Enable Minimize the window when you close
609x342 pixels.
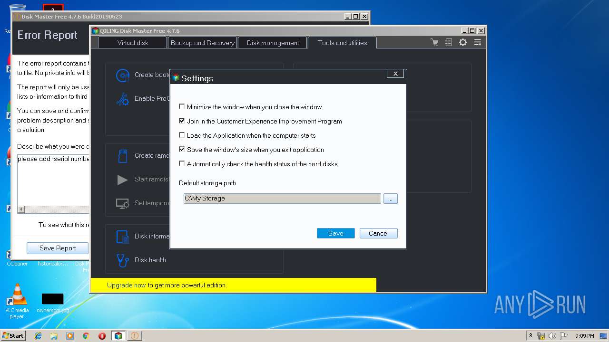point(182,107)
